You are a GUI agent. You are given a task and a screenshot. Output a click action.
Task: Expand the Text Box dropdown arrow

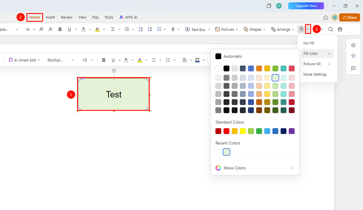pos(209,29)
